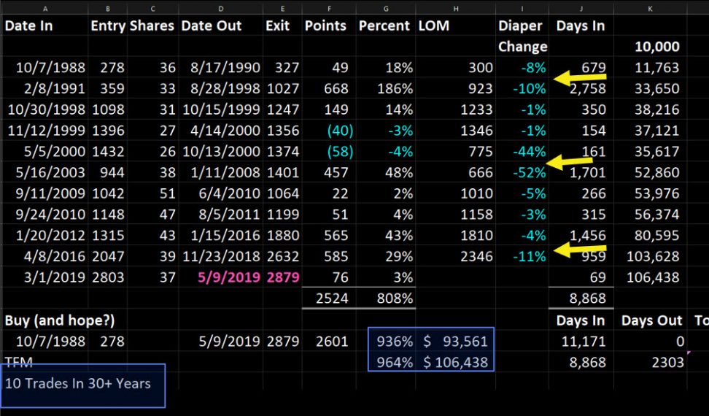This screenshot has height=416, width=709.
Task: Click the 'Date In' header cell
Action: point(44,26)
